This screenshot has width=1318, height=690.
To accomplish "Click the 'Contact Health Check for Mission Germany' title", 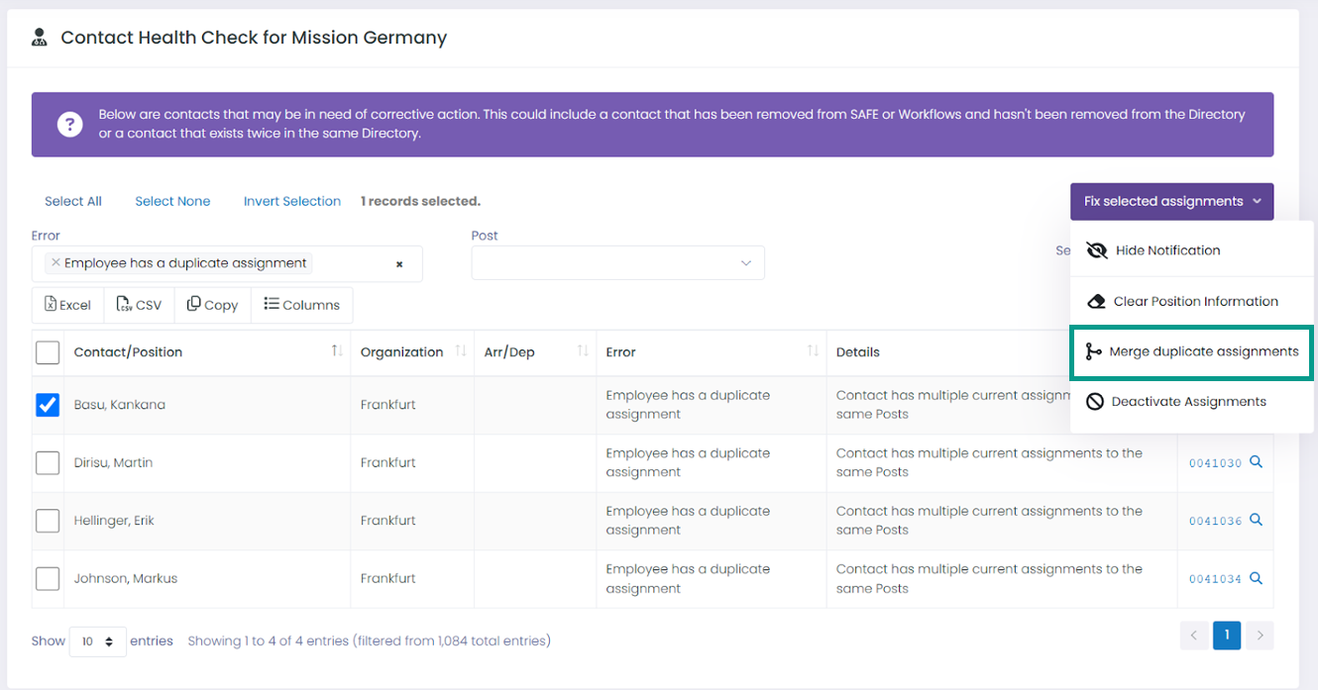I will click(254, 38).
